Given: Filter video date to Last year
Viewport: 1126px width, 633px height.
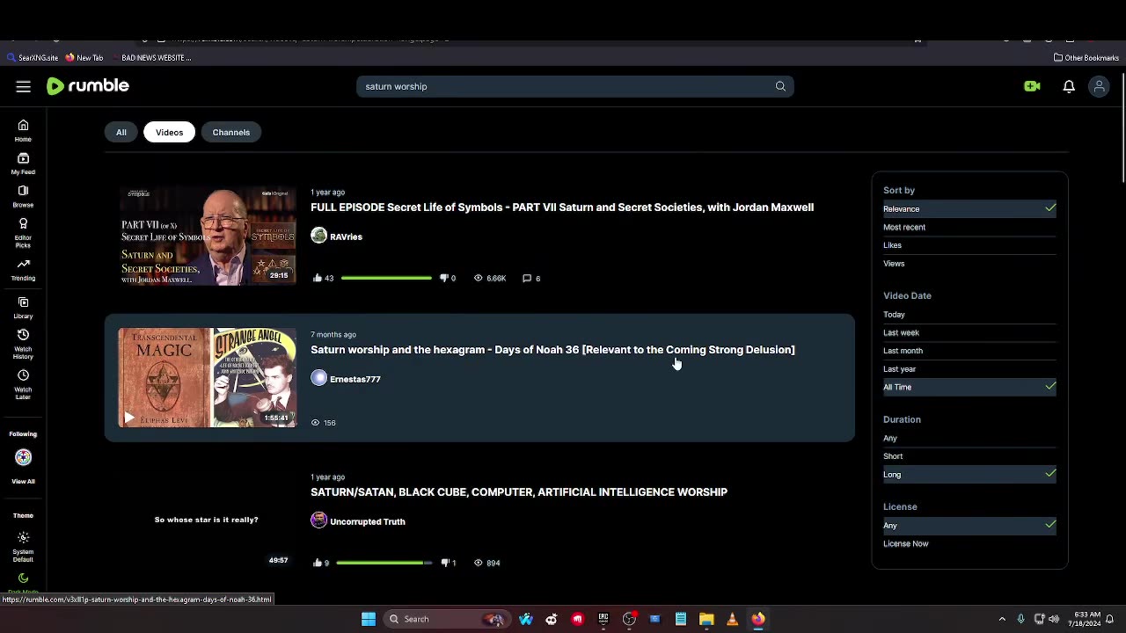Looking at the screenshot, I should [x=969, y=369].
